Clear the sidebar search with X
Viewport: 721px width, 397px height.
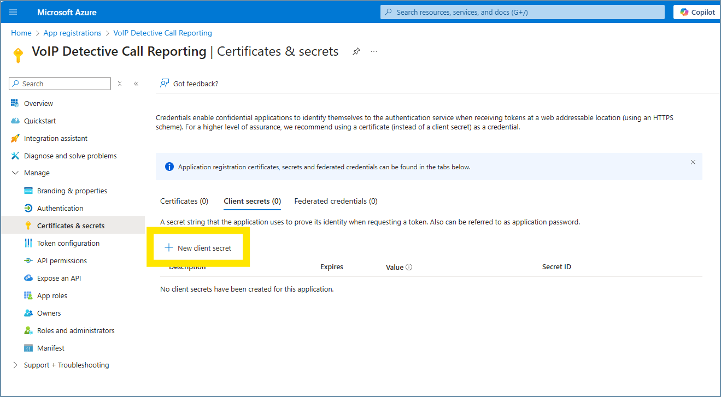(x=120, y=84)
